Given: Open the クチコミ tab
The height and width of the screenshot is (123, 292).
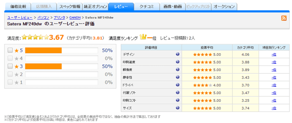Looking at the screenshot, I should [x=147, y=7].
